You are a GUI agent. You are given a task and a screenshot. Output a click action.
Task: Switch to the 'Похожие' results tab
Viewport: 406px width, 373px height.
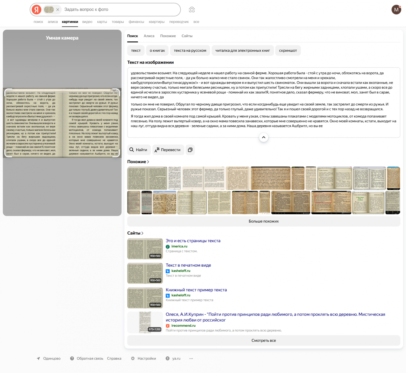pos(168,36)
